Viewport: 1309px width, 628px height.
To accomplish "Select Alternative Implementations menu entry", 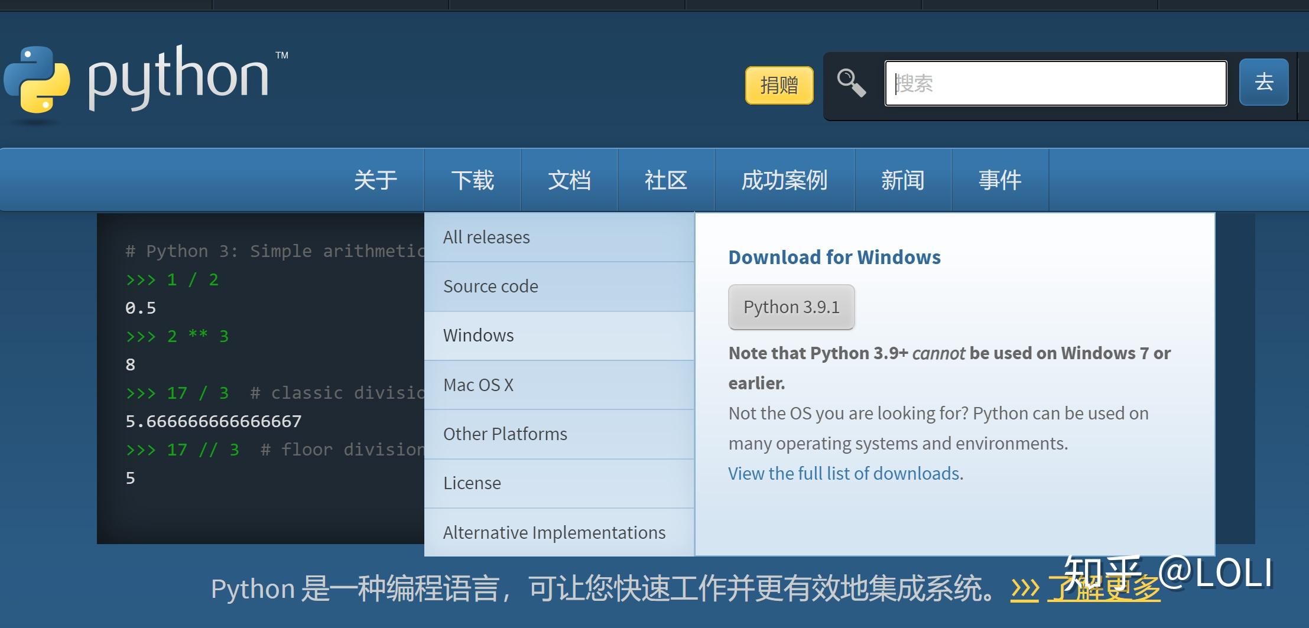I will 559,532.
